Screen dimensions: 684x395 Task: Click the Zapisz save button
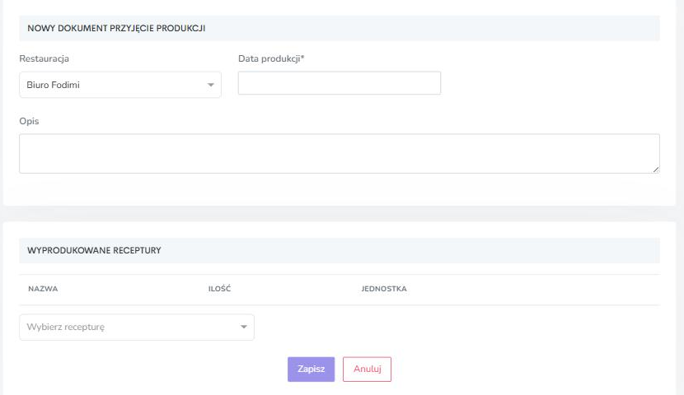pos(311,369)
